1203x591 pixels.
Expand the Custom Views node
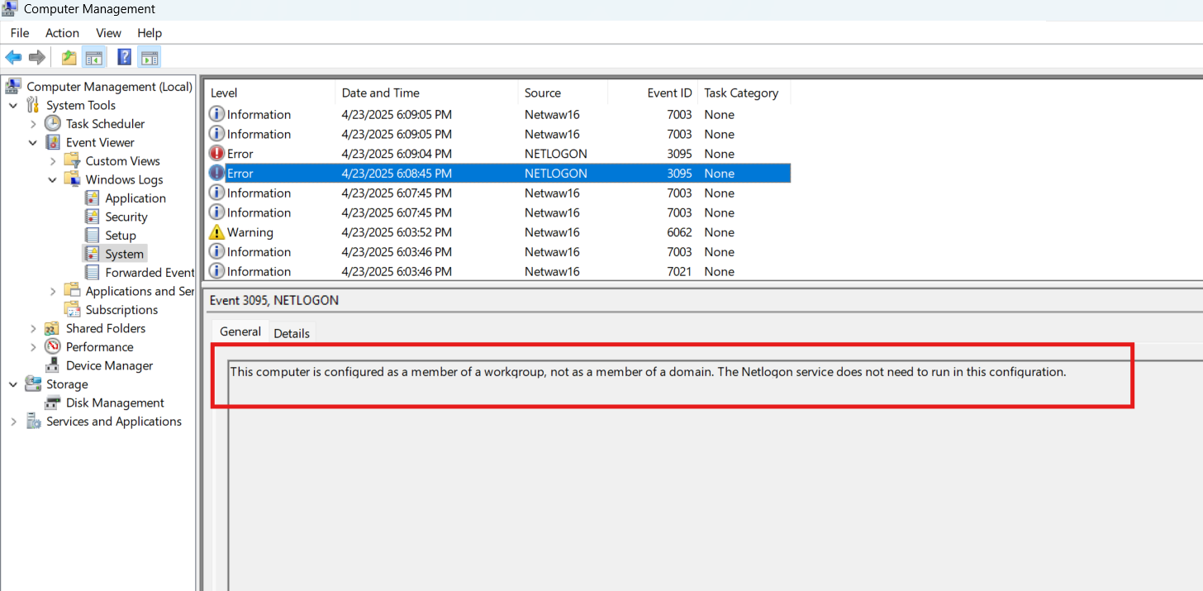coord(53,160)
